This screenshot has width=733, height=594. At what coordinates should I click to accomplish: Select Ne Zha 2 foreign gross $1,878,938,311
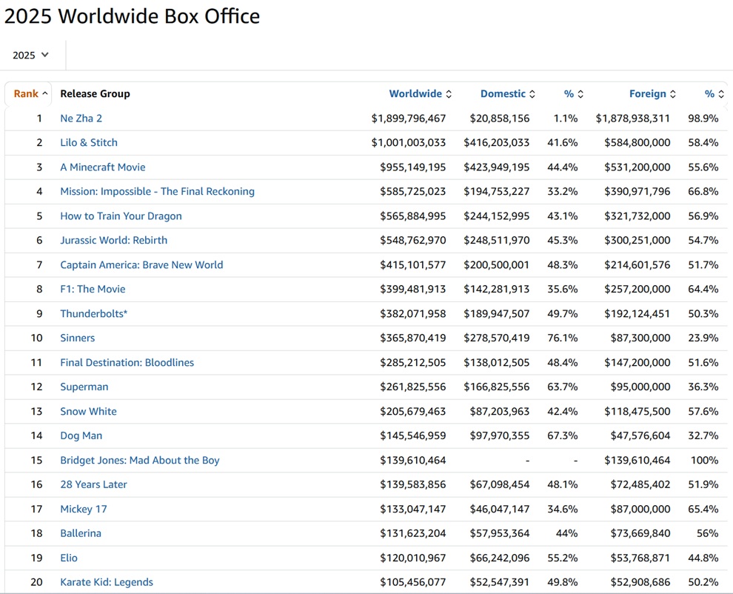coord(633,119)
